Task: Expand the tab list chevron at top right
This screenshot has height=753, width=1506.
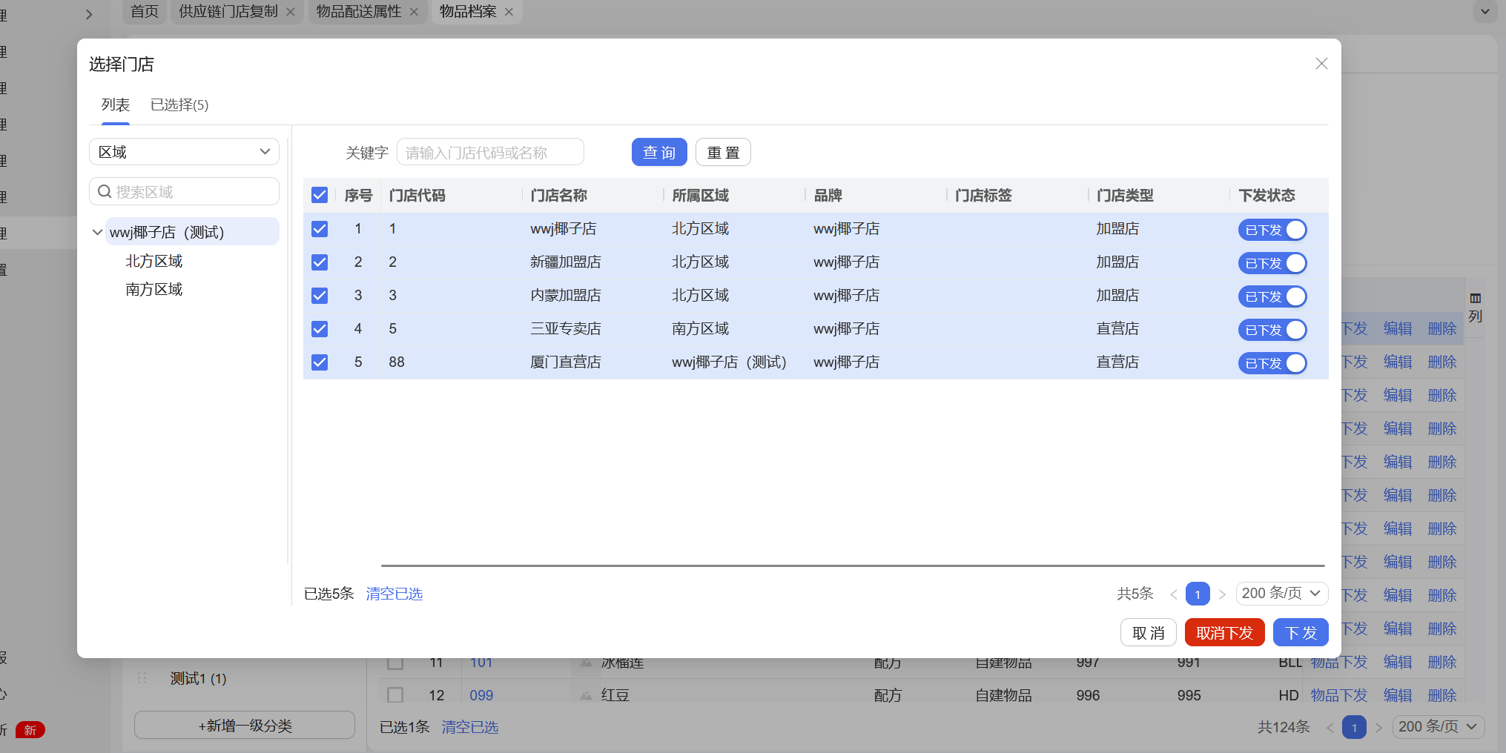Action: [1484, 11]
